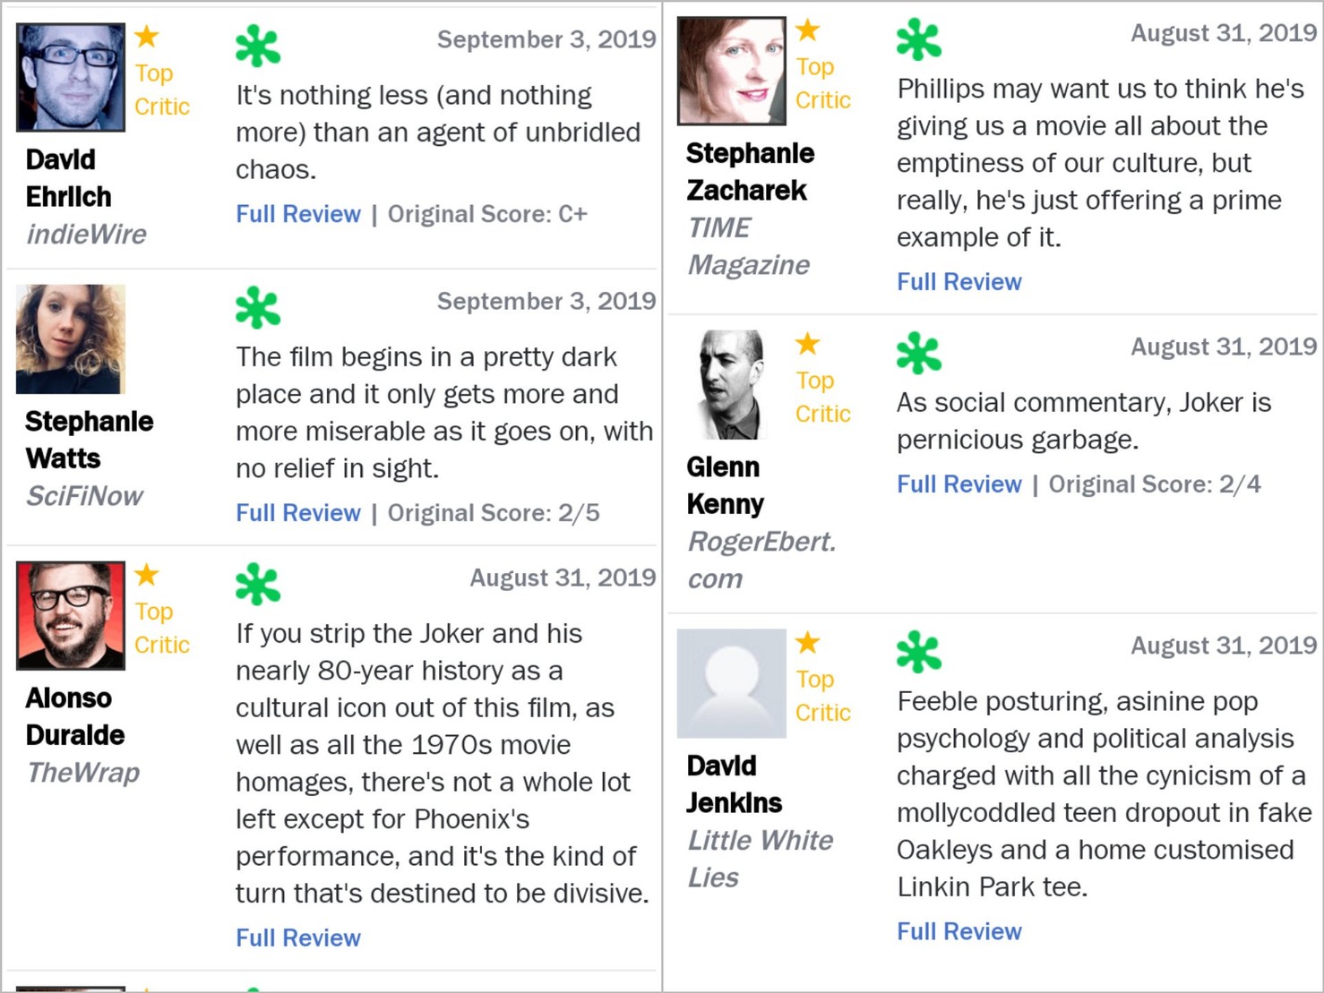Read David Jenkins' Full Review
This screenshot has width=1324, height=993.
point(959,931)
